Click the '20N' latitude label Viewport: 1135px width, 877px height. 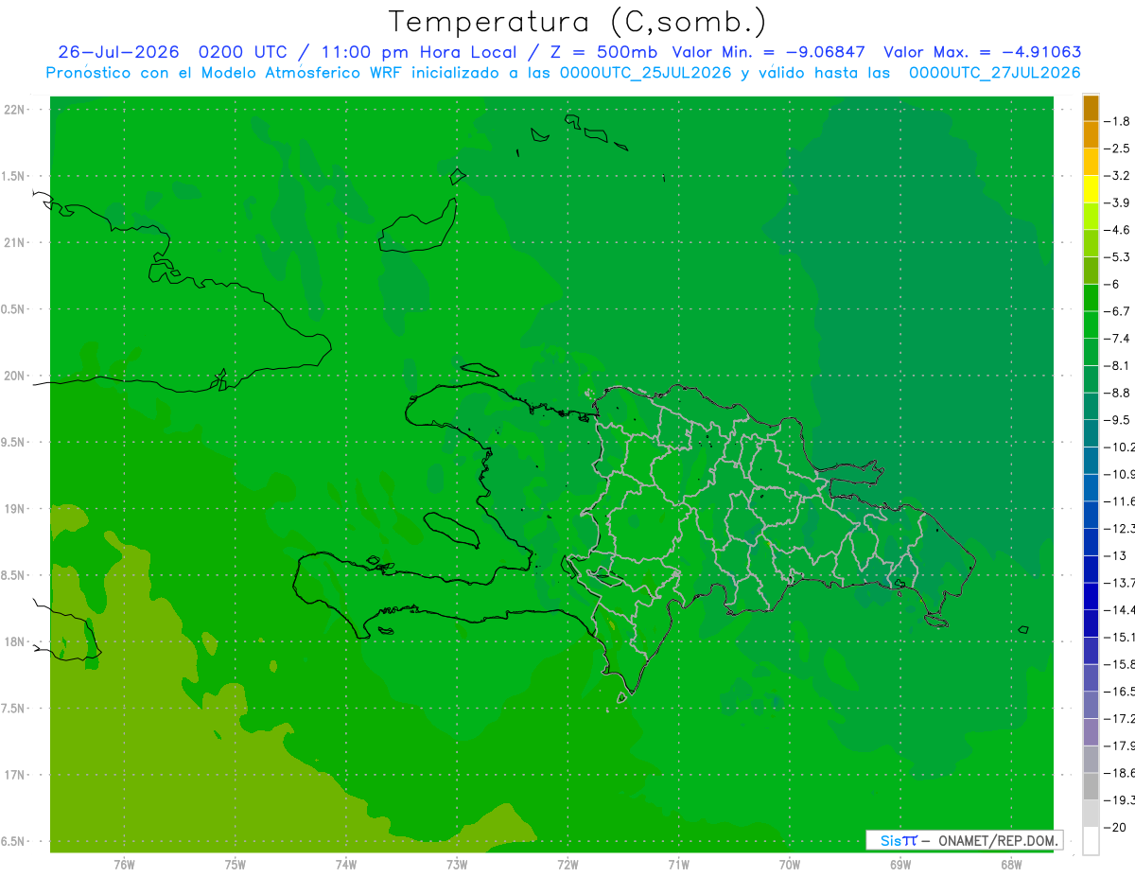[16, 376]
